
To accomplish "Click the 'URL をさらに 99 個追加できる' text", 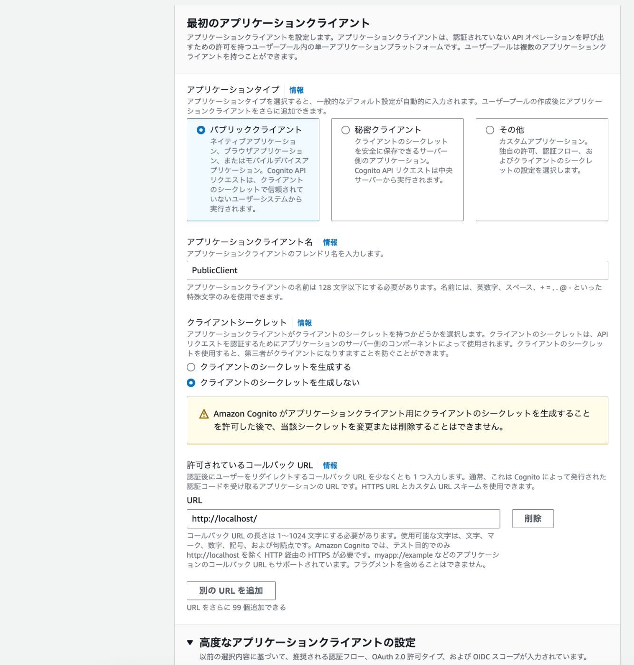I will coord(236,608).
